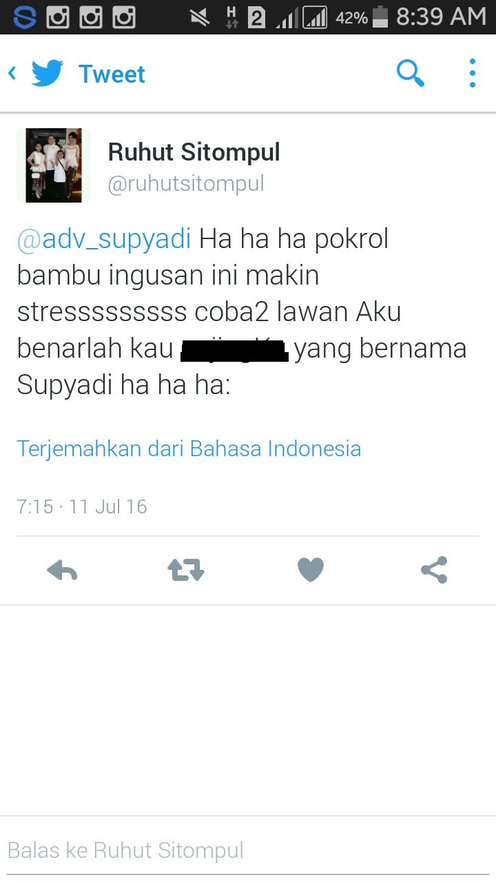496x882 pixels.
Task: Go back using the left chevron arrow
Action: coord(12,73)
